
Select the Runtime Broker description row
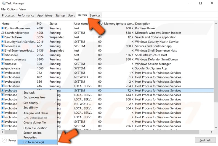click(x=145, y=28)
